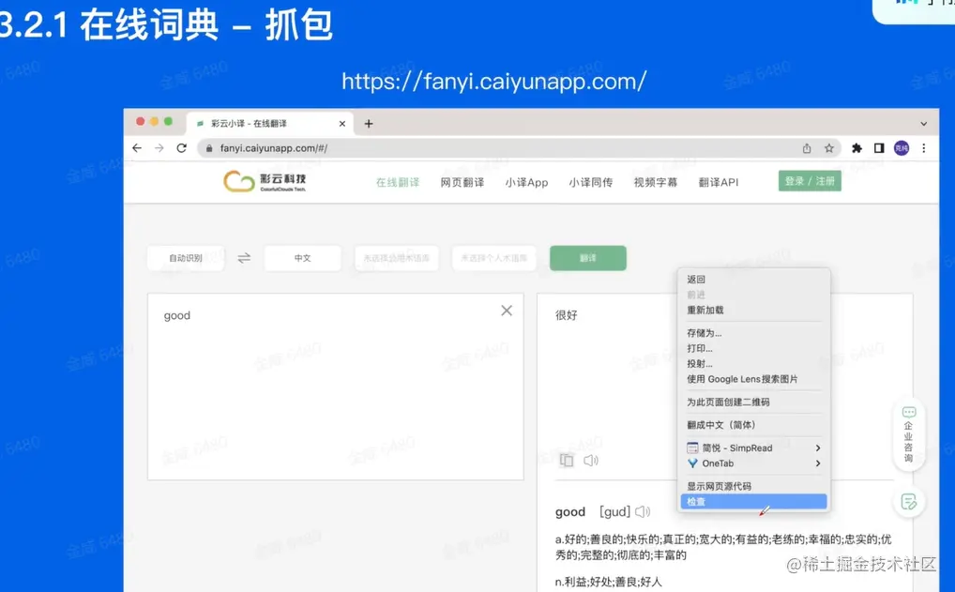The width and height of the screenshot is (955, 592).
Task: Expand the OneTab submenu arrow
Action: 818,463
